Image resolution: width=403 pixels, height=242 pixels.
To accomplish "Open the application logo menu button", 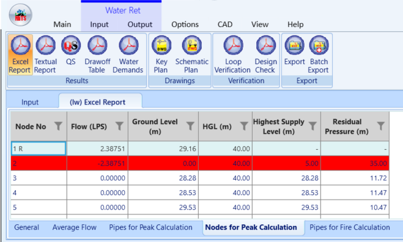I will pos(21,15).
